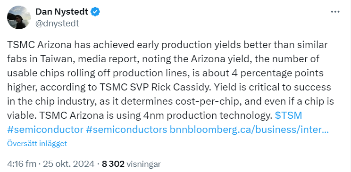This screenshot has width=351, height=172.
Task: Open the #semiconductors plural hashtag
Action: pos(126,130)
